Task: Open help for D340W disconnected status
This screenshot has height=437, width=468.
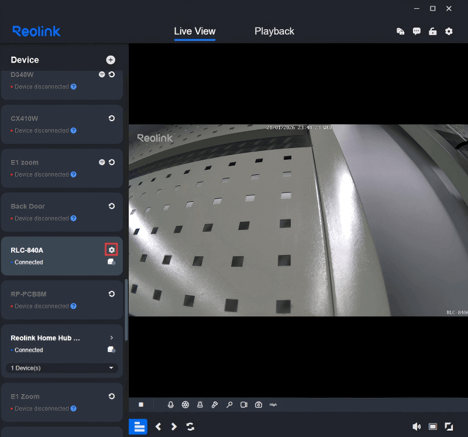Action: click(x=74, y=87)
